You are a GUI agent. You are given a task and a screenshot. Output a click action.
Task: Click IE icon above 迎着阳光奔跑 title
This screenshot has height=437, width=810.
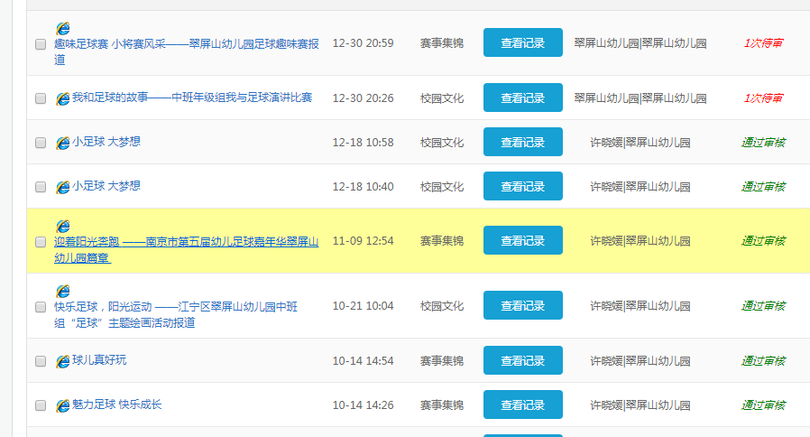63,226
